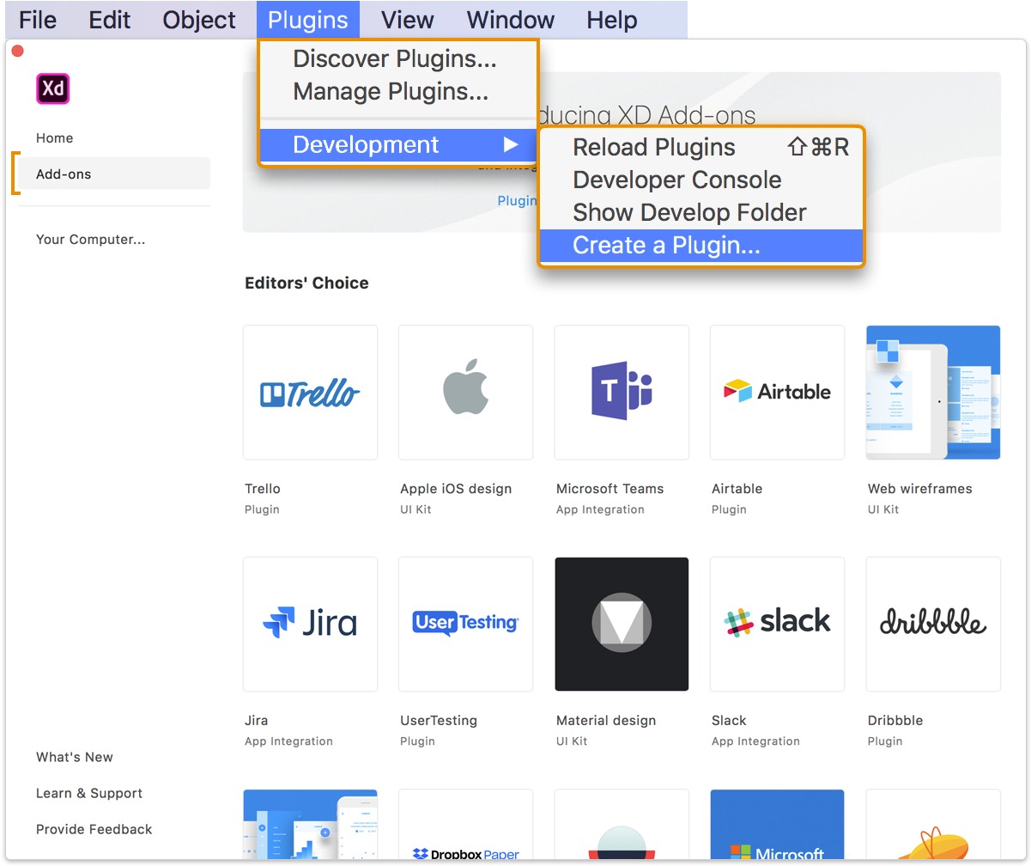
Task: Expand the Development submenu arrow
Action: pos(511,145)
